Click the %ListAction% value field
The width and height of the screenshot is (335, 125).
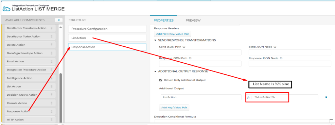(285, 97)
